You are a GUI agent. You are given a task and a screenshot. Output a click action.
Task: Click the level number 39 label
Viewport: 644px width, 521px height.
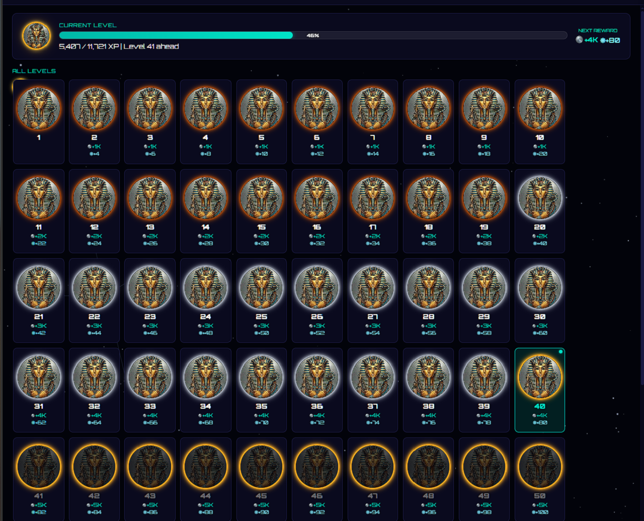484,406
